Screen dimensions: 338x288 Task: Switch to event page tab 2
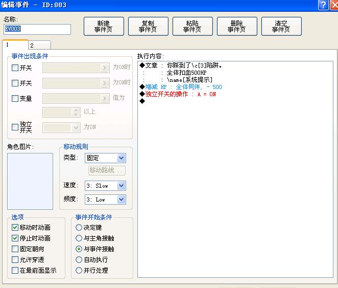[x=40, y=46]
